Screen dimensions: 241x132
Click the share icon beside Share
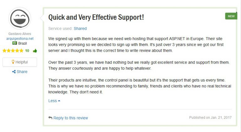point(14,72)
